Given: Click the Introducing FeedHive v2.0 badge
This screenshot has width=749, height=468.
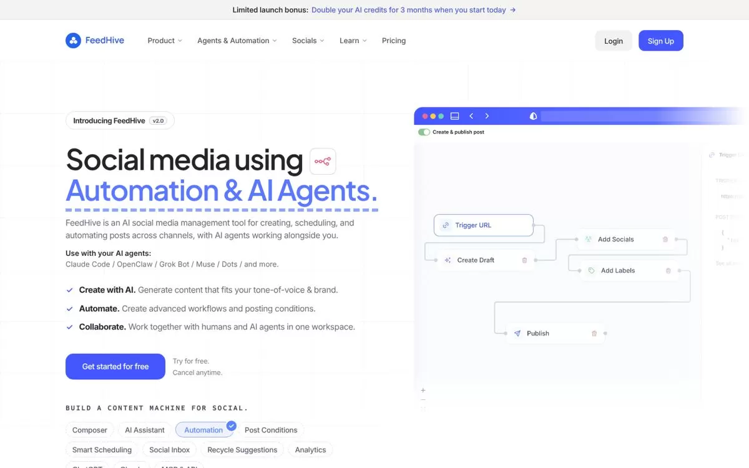Looking at the screenshot, I should (x=120, y=120).
